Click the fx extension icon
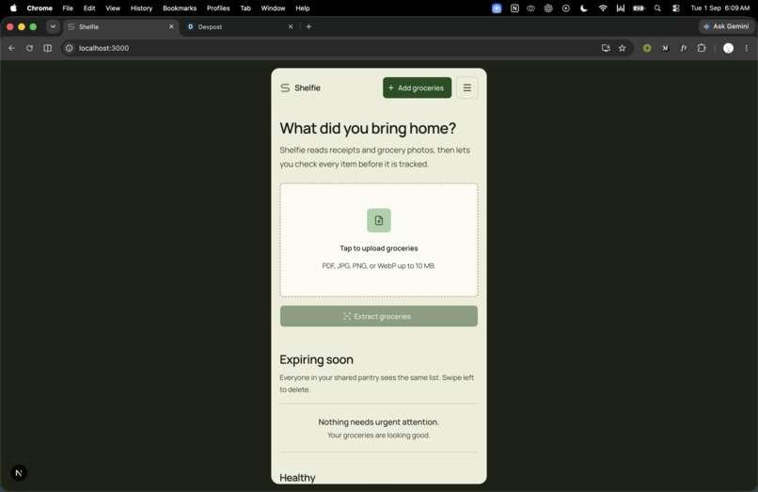Viewport: 758px width, 492px height. [684, 48]
